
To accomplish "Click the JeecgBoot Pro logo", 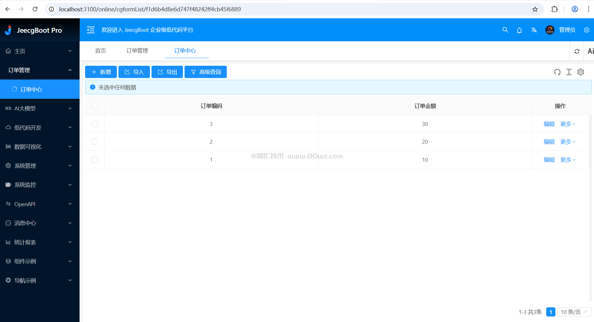I will coord(34,30).
